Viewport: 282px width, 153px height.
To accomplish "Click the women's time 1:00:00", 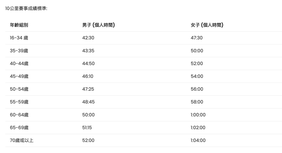I will (x=198, y=115).
